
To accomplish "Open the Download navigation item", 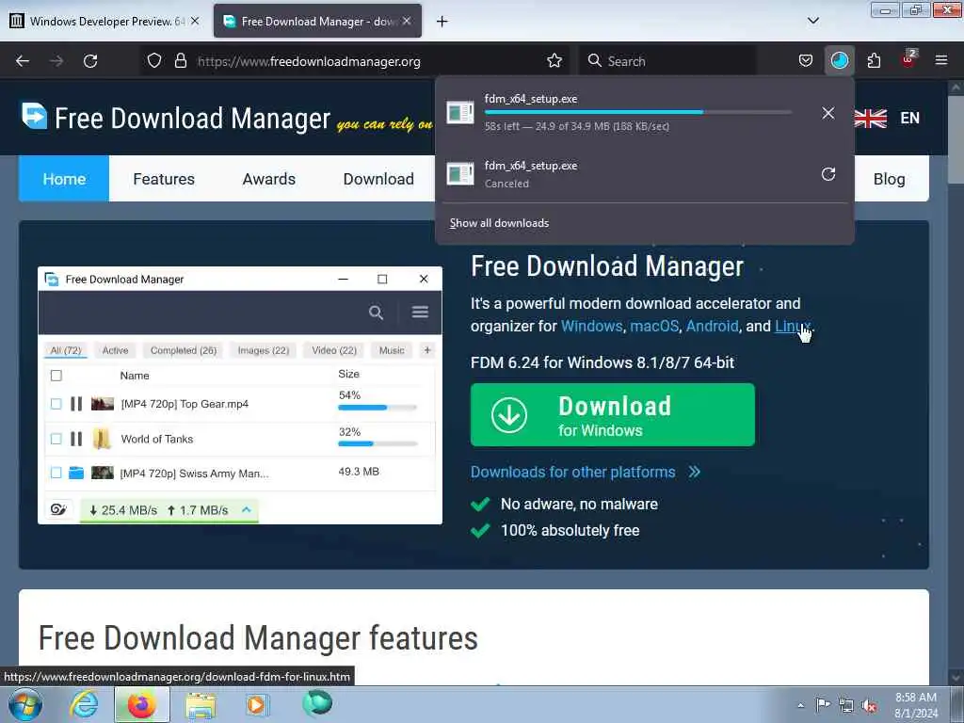I will (378, 179).
